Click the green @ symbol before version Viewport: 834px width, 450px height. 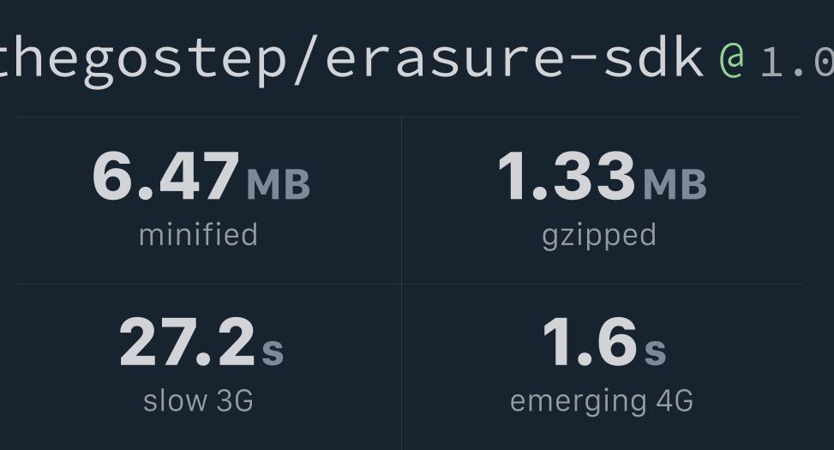pyautogui.click(x=732, y=60)
